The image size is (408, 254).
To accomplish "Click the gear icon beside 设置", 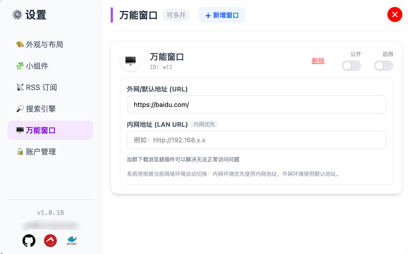I will 17,14.
